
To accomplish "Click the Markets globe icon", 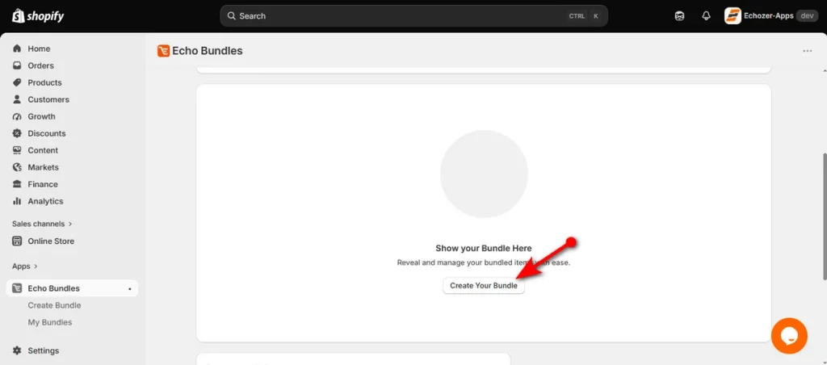I will pos(17,167).
